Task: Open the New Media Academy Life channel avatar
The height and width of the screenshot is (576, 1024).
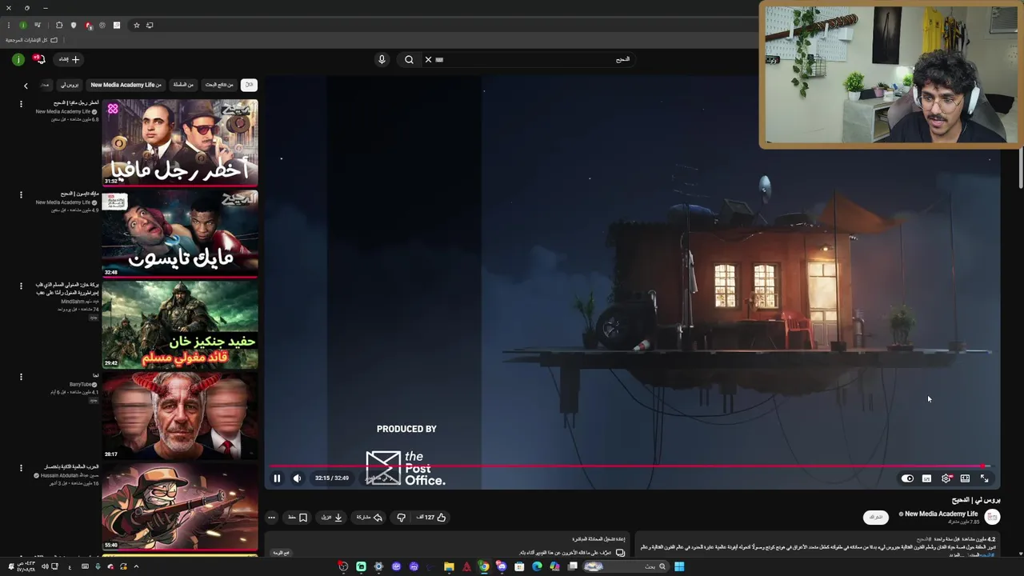Action: [x=993, y=518]
